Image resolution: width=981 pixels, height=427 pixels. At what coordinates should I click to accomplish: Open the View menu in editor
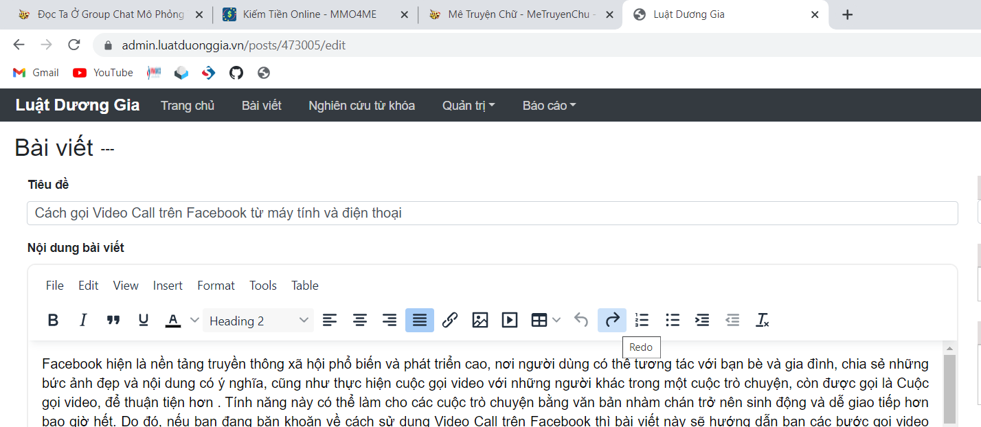[x=126, y=286]
